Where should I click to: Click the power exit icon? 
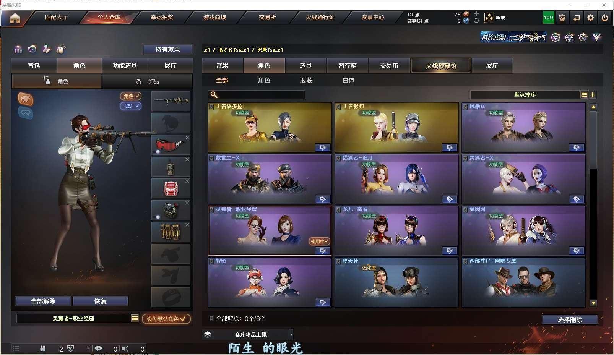(x=604, y=18)
